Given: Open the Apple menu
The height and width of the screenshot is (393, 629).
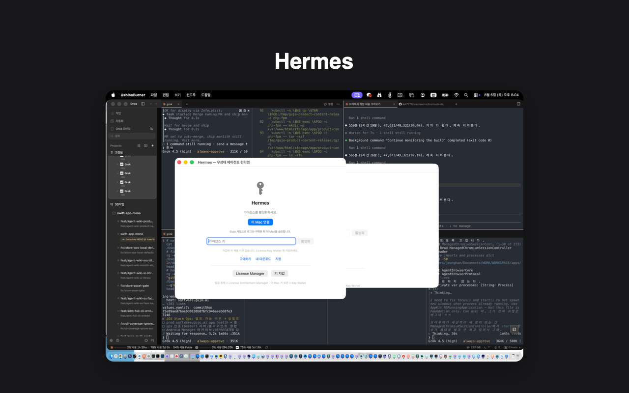Looking at the screenshot, I should (x=113, y=95).
